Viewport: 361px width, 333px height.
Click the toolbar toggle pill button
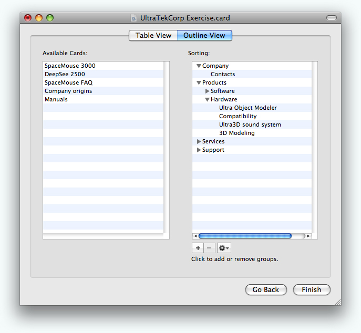click(331, 18)
